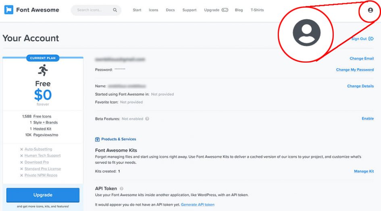Click the 'Not enabled' beta status text
Screen dimensions: 381x211
coord(132,119)
